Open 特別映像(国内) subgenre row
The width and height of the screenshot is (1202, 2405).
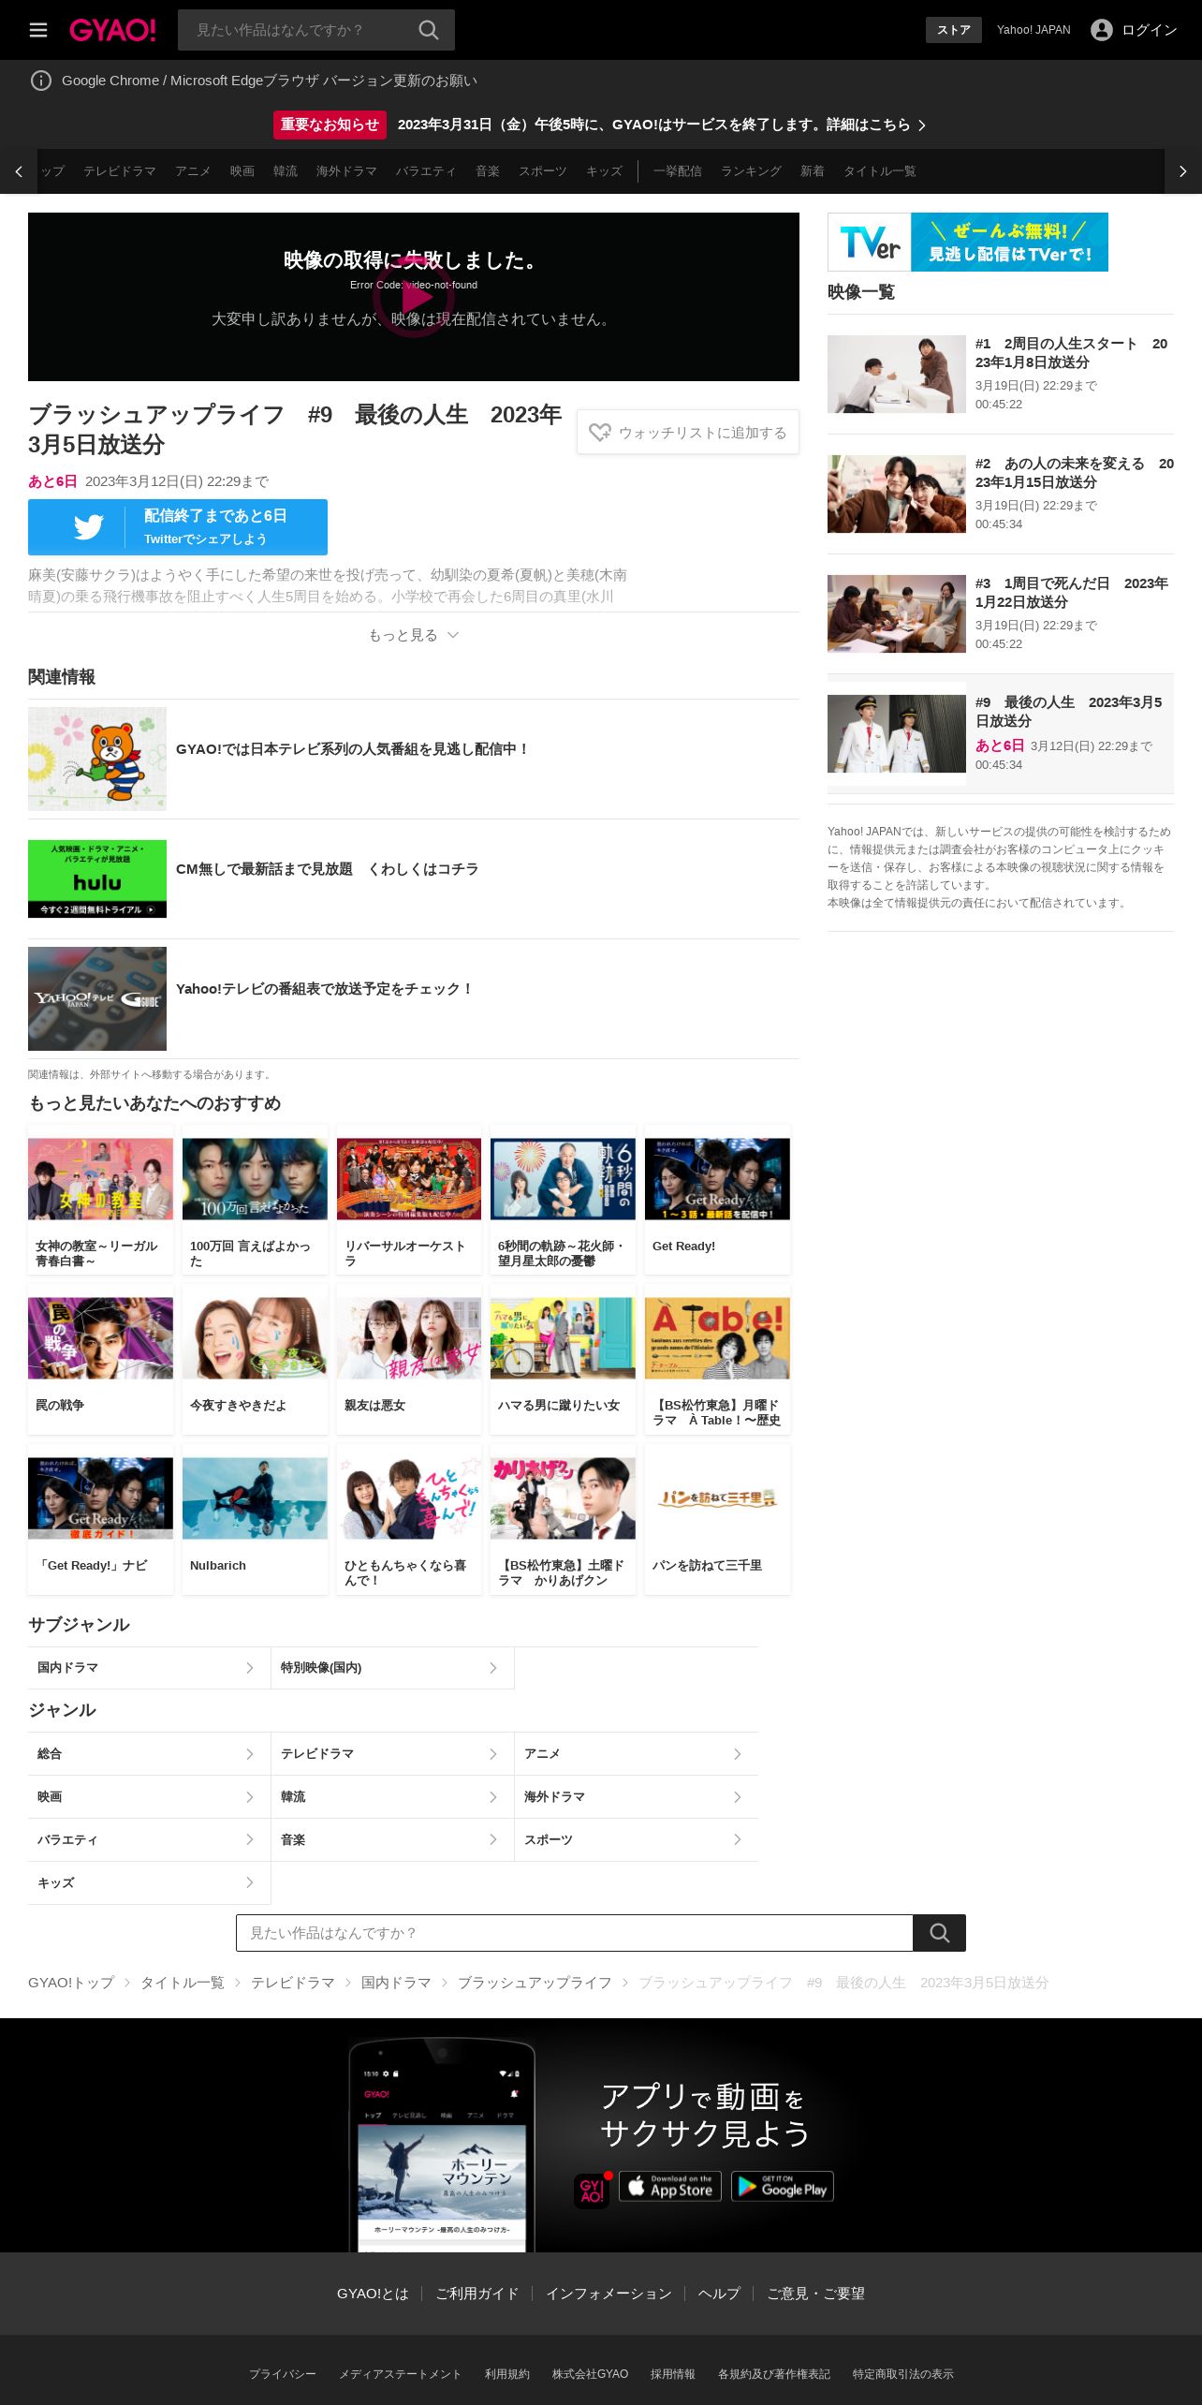pos(392,1668)
